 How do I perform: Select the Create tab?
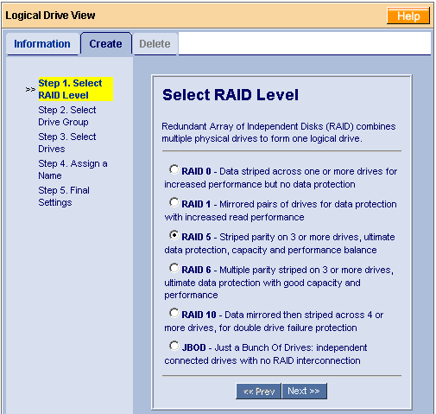click(106, 43)
